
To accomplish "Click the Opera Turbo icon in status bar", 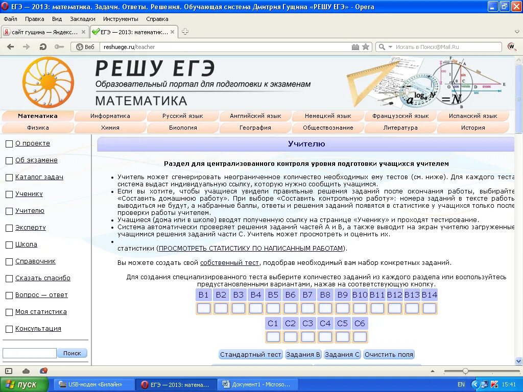I will (x=43, y=371).
